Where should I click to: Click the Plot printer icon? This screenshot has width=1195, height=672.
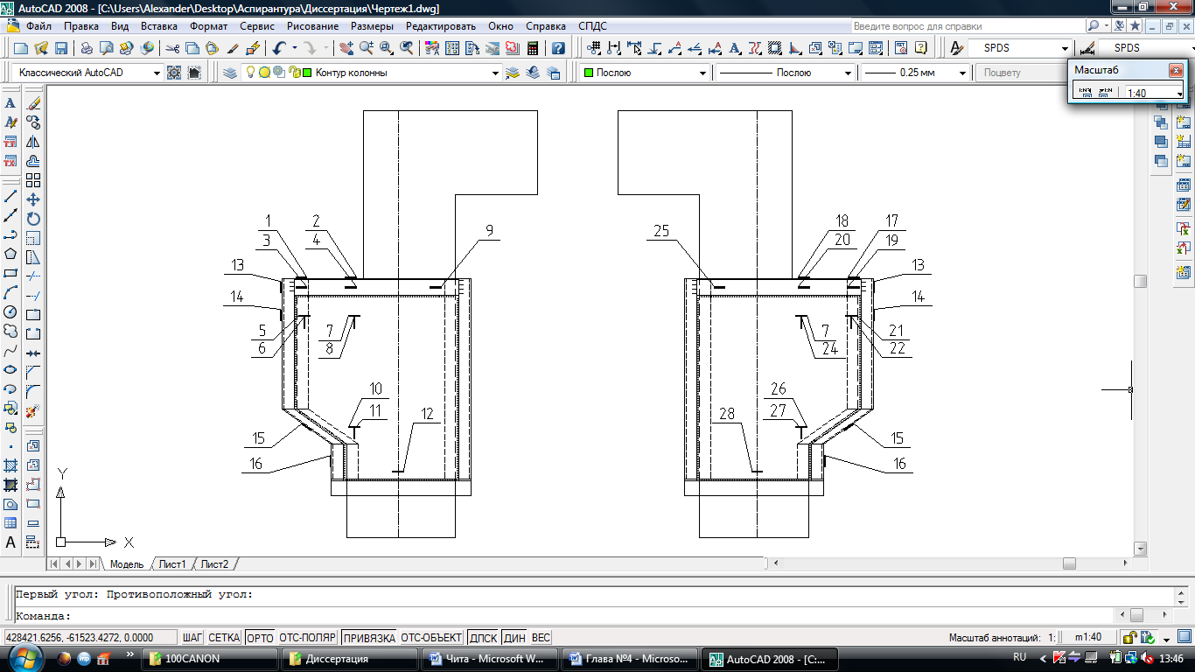pyautogui.click(x=87, y=48)
